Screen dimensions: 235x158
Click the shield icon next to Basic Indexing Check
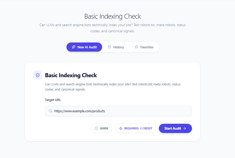(38, 75)
